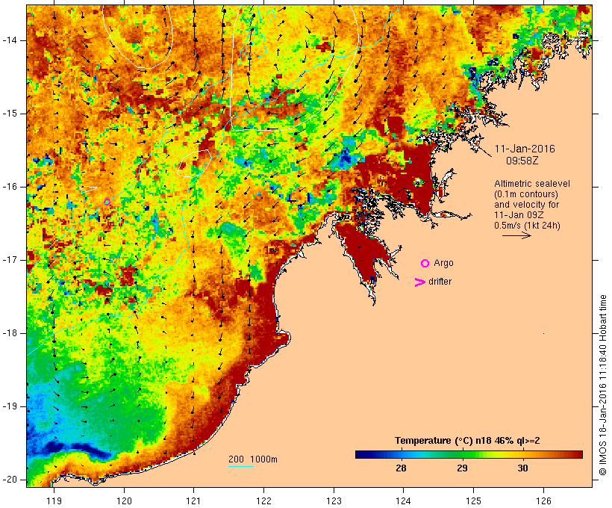Click the '122' longitude axis label
Image resolution: width=612 pixels, height=508 pixels.
[x=264, y=501]
